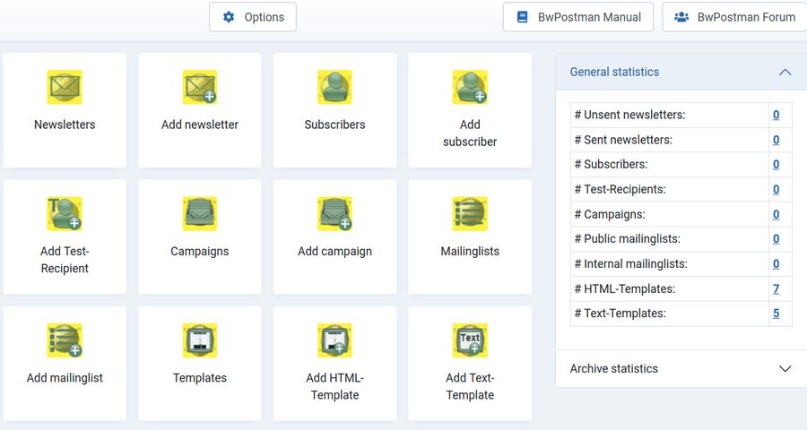Open the Subscribers person icon

[x=334, y=87]
